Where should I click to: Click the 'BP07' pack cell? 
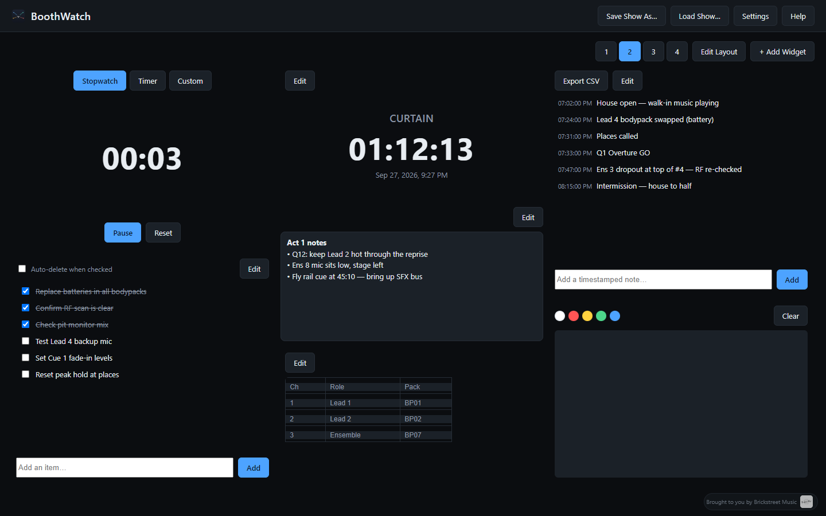[x=426, y=435]
